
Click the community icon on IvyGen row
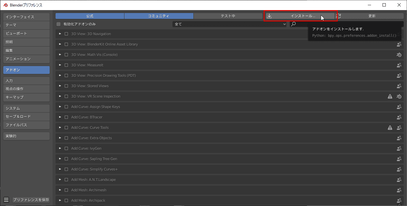click(x=399, y=148)
